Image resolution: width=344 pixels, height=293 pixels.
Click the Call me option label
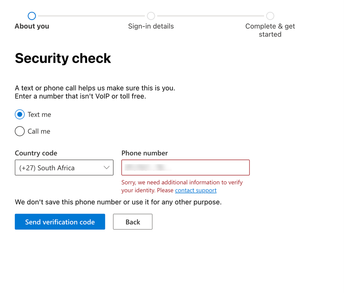pyautogui.click(x=39, y=131)
